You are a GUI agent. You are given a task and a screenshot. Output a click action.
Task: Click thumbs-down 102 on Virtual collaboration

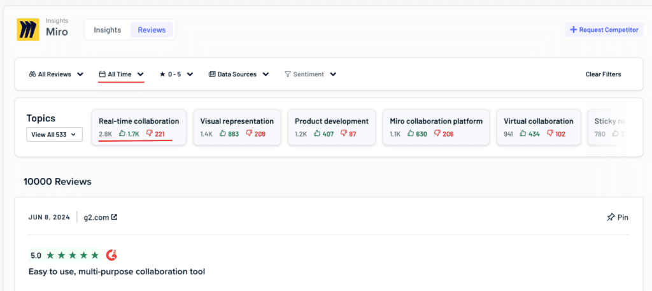click(x=556, y=133)
